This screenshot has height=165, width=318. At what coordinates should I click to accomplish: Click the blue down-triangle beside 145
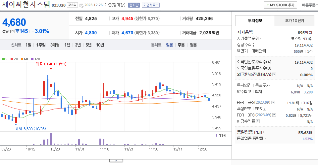tap(17, 31)
